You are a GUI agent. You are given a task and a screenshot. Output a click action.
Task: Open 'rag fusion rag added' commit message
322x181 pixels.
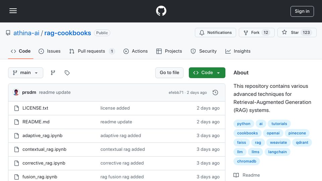click(x=122, y=177)
